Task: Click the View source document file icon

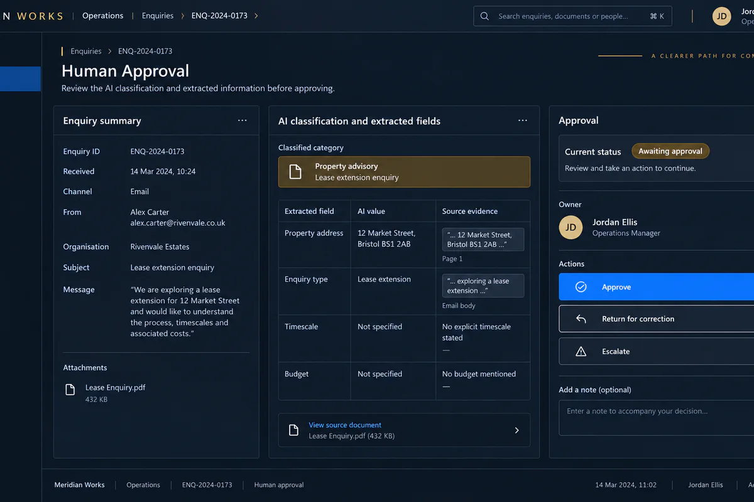Action: coord(293,430)
